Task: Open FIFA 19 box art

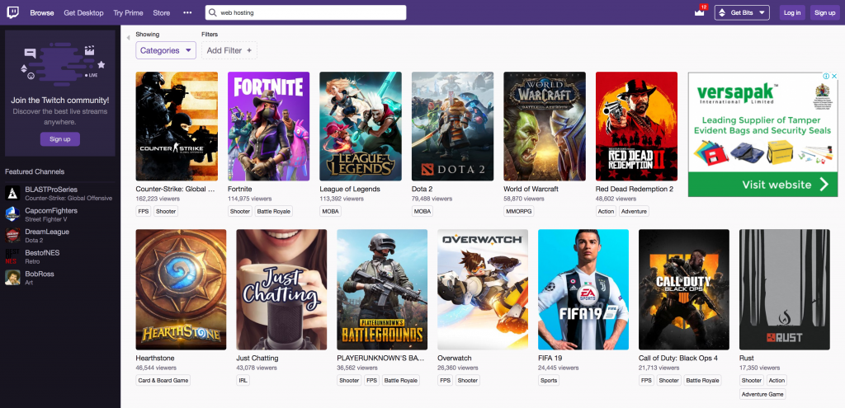Action: tap(583, 289)
